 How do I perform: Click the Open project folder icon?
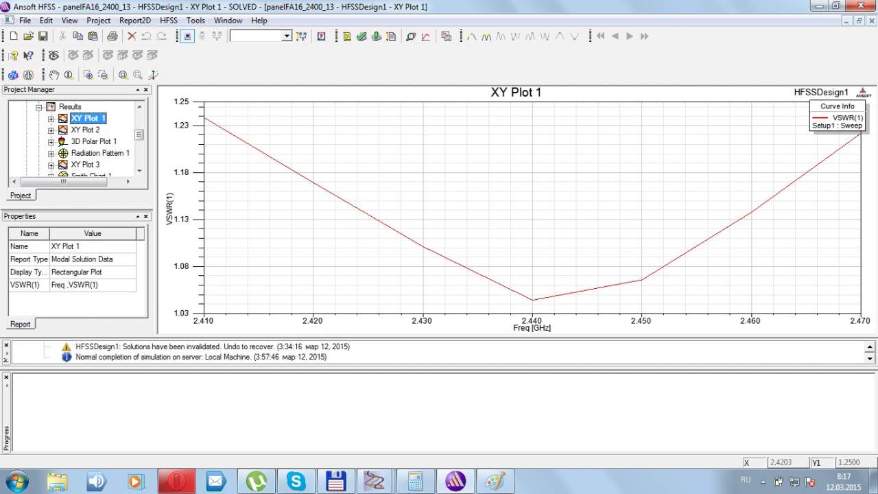coord(28,36)
